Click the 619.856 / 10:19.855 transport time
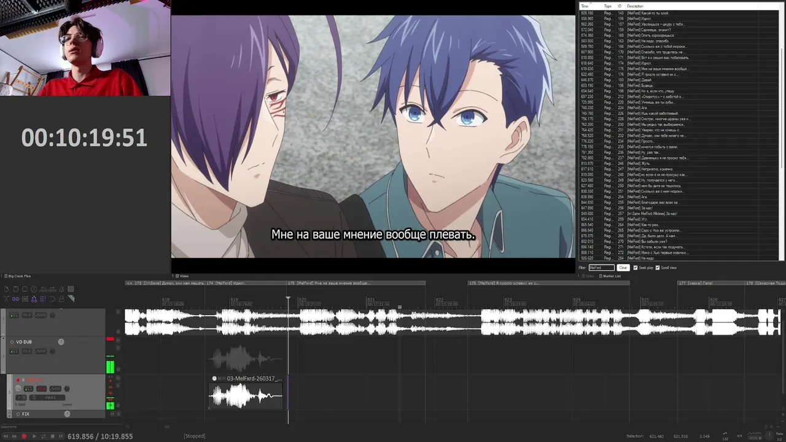This screenshot has height=442, width=786. click(101, 436)
